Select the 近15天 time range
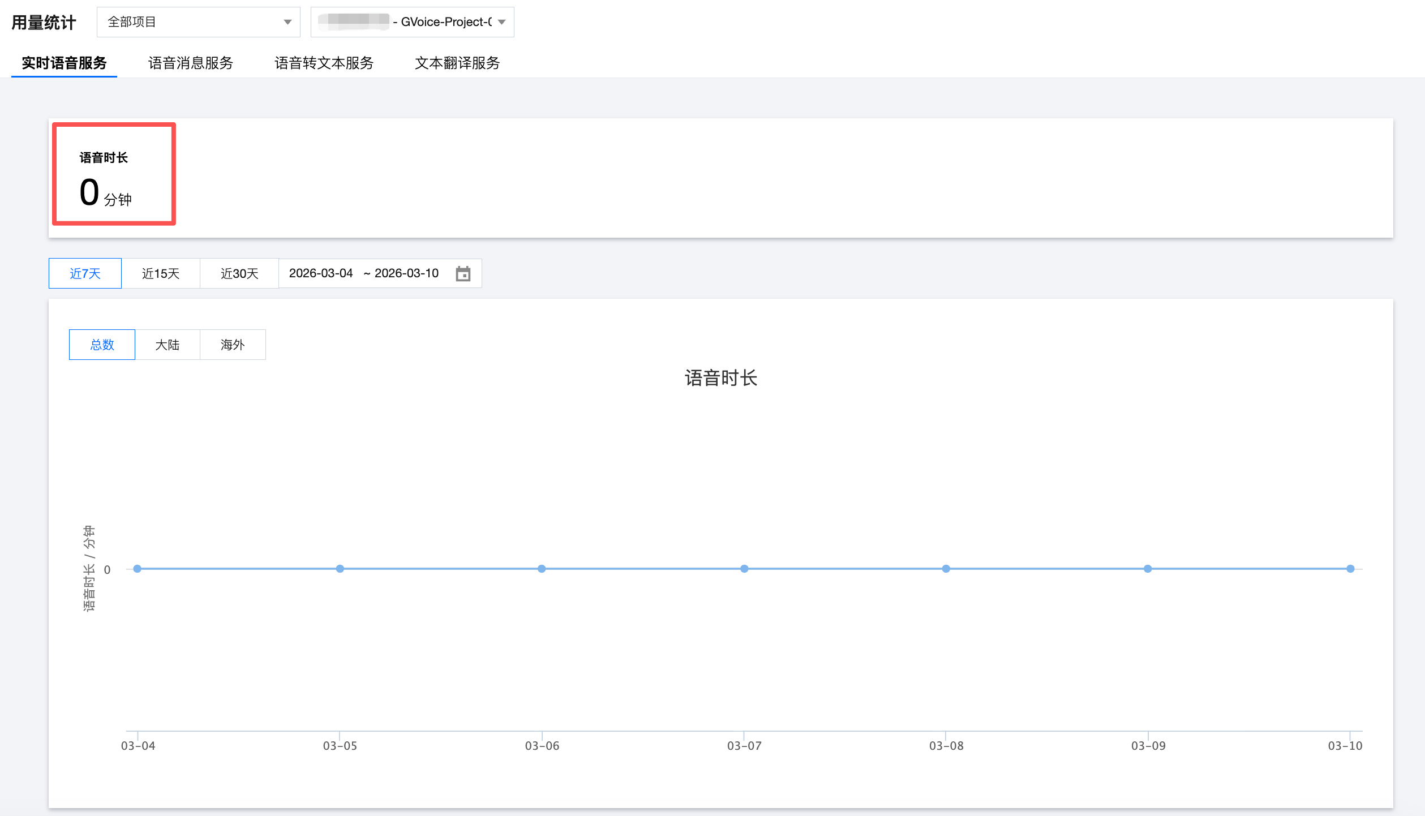1425x816 pixels. coord(161,274)
